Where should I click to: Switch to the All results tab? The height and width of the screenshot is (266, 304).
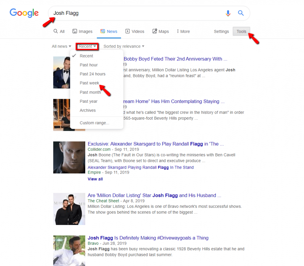click(59, 31)
